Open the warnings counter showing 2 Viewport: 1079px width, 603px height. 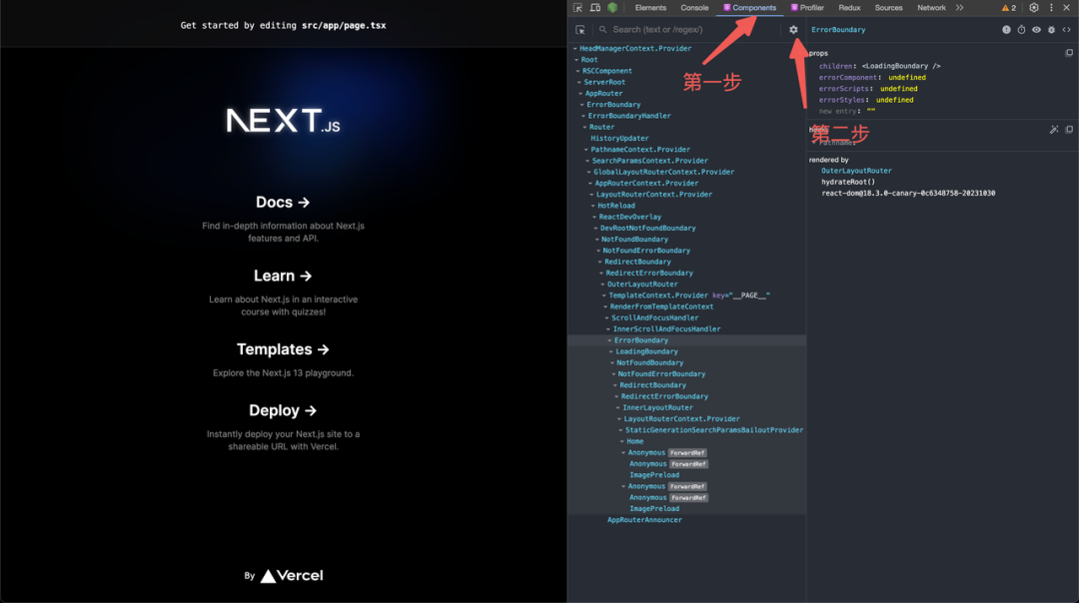[x=1009, y=8]
